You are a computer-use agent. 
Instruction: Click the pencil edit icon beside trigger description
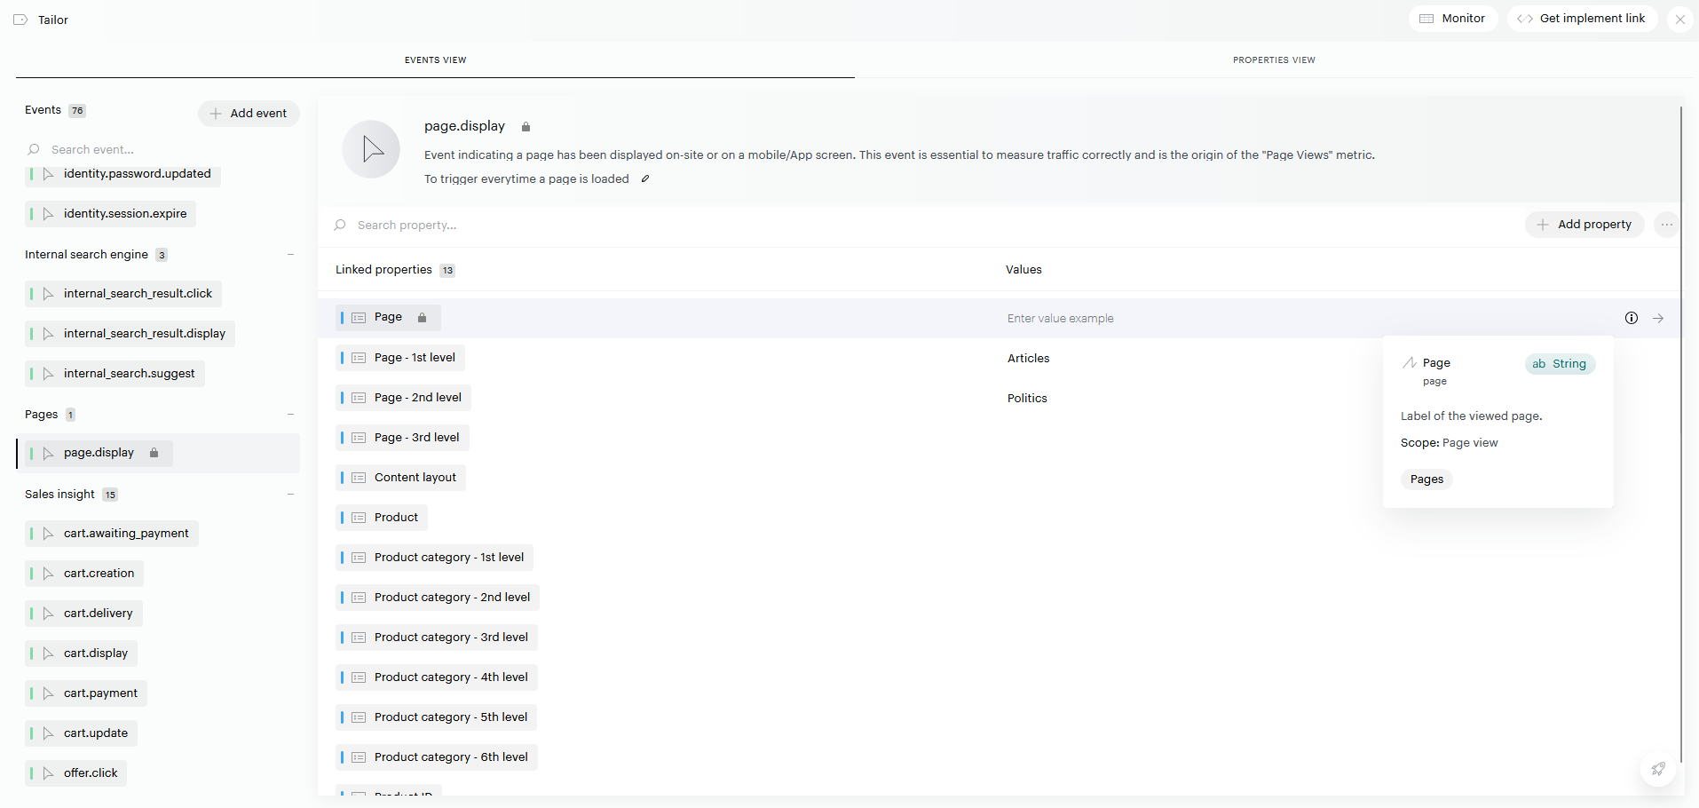click(x=645, y=178)
